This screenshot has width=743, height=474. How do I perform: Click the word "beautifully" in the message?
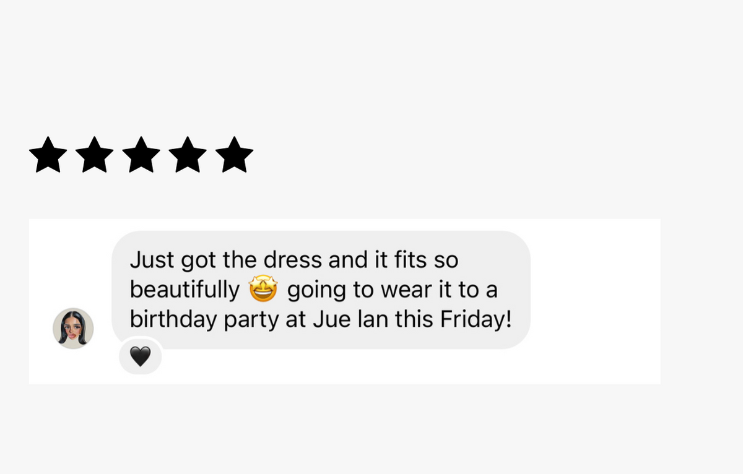click(x=185, y=290)
